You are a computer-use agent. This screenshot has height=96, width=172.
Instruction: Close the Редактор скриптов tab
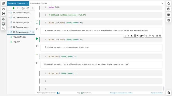pyautogui.click(x=27, y=3)
